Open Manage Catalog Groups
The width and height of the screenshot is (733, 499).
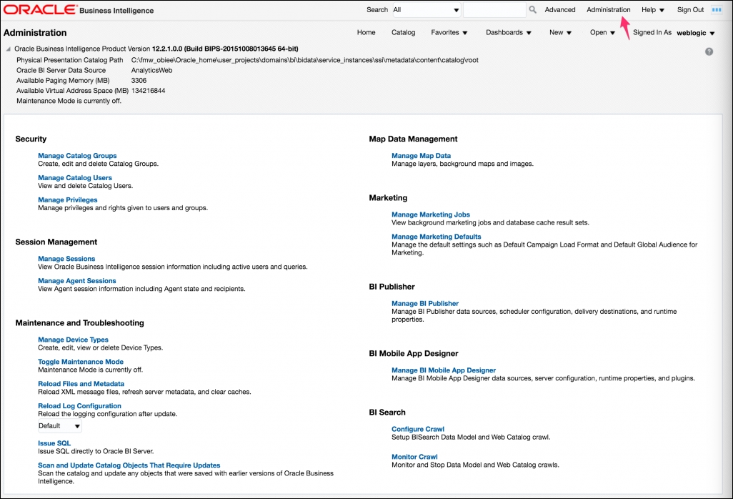point(77,156)
